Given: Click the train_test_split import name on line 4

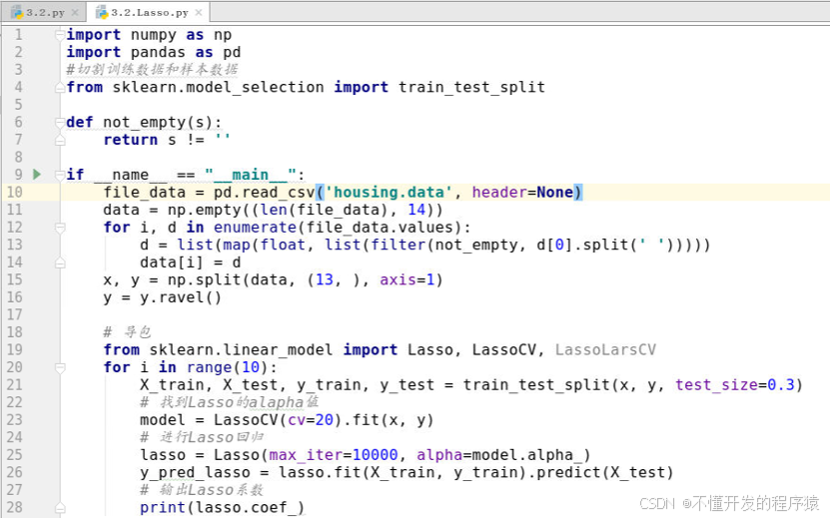Looking at the screenshot, I should pos(471,87).
